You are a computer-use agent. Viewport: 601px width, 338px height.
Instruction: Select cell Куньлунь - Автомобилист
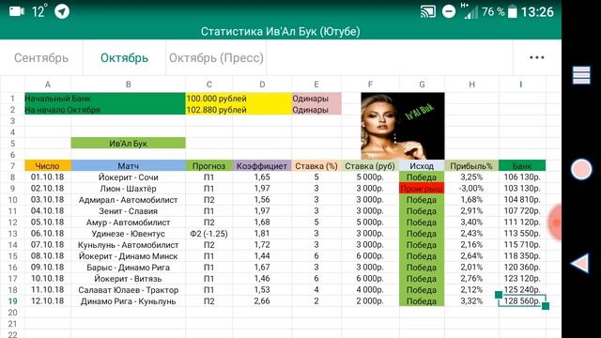(x=128, y=245)
